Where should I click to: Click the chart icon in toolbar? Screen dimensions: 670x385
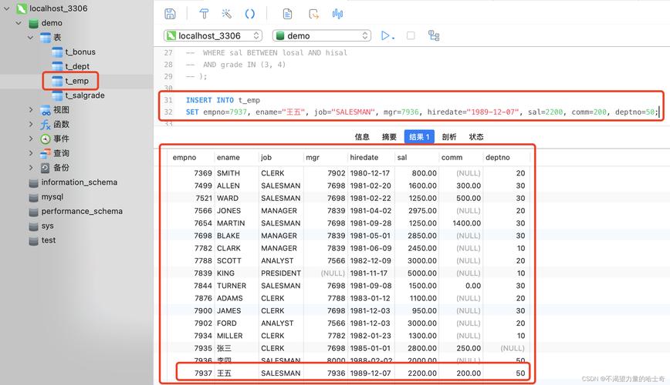[x=337, y=14]
